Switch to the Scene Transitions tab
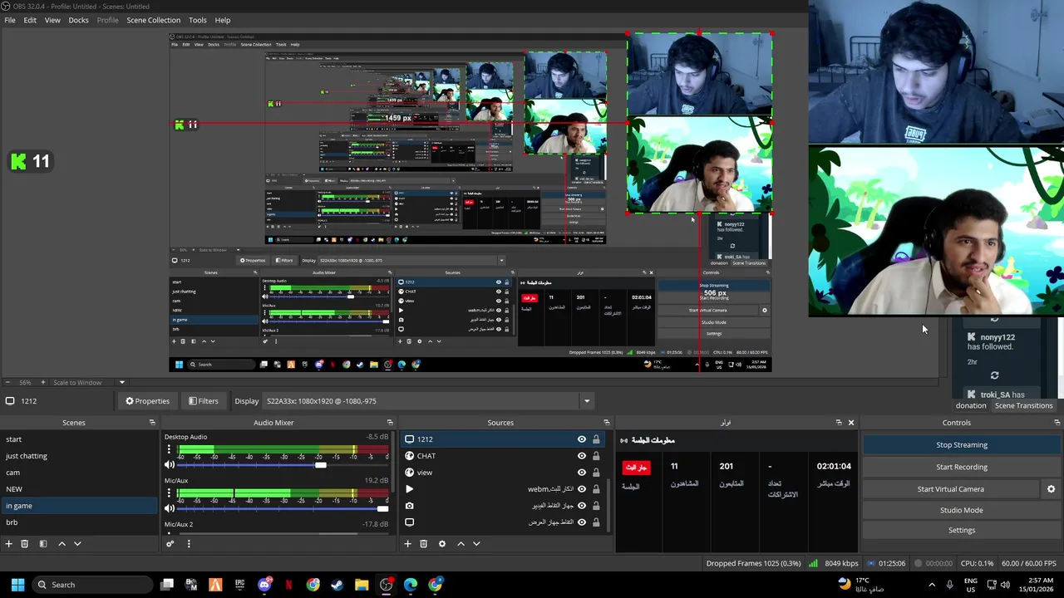Image resolution: width=1064 pixels, height=598 pixels. 1023,405
